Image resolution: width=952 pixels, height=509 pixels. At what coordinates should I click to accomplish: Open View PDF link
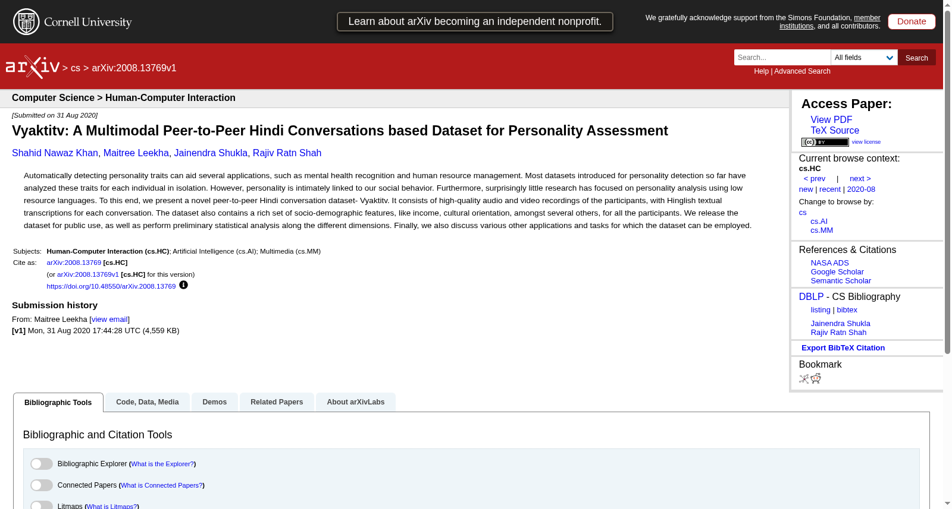pyautogui.click(x=831, y=119)
